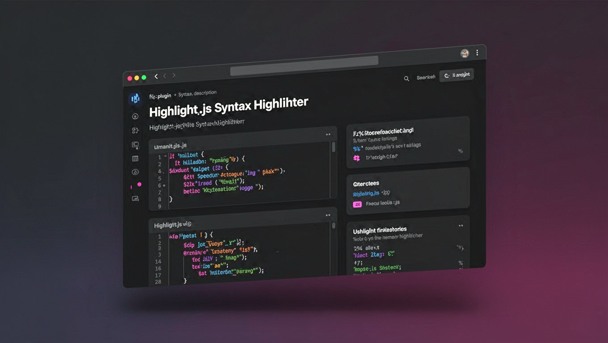Open the two-dot menu on Highlight.js code panel
Screen dimensions: 608x343
(328, 215)
